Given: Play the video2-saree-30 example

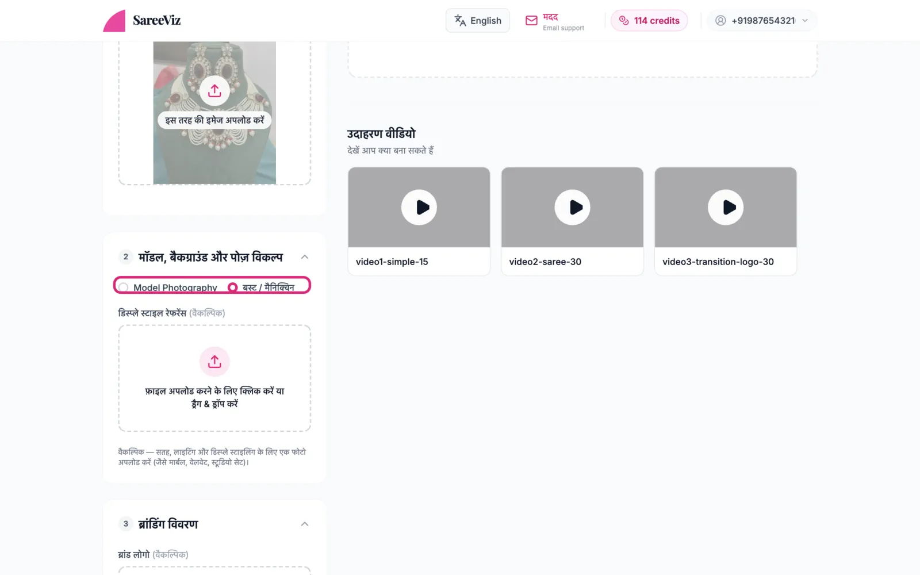Looking at the screenshot, I should (572, 207).
